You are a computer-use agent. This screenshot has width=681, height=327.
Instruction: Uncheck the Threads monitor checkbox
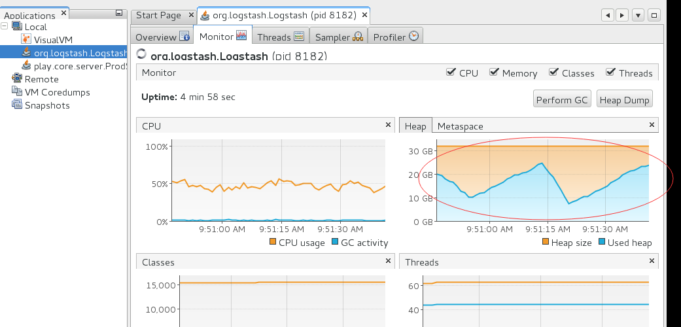[x=610, y=72]
